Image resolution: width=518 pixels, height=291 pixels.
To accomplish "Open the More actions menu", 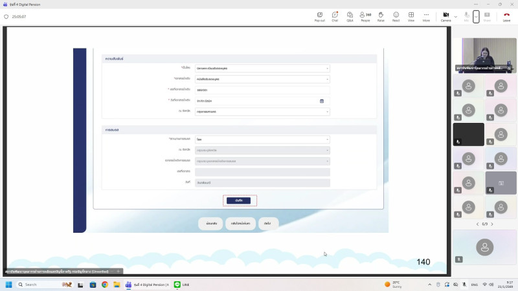I will click(x=426, y=16).
